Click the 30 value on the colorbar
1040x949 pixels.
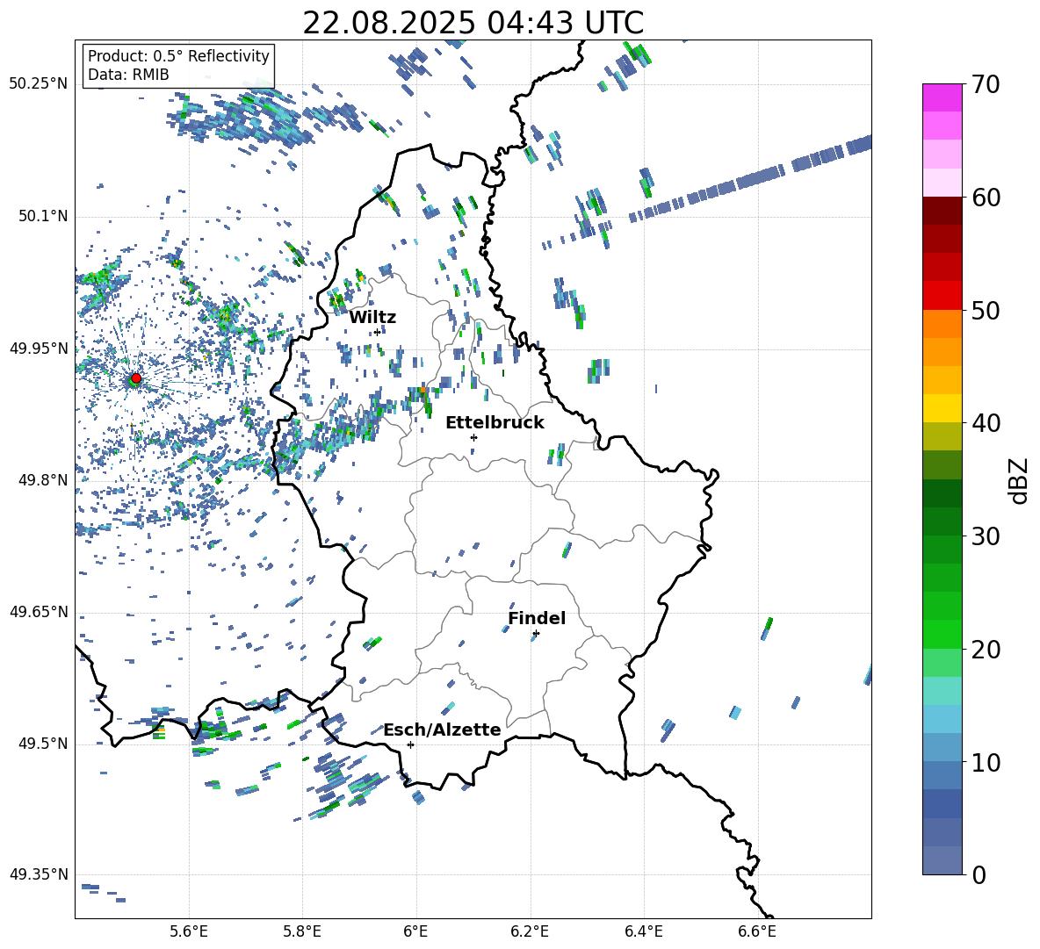coord(985,536)
